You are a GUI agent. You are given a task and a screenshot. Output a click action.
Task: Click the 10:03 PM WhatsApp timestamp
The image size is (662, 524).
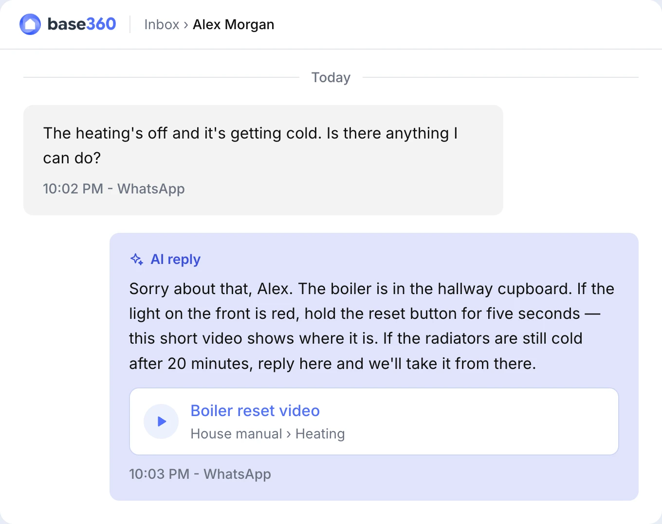click(x=200, y=474)
